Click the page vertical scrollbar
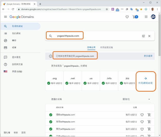Image resolution: width=161 pixels, height=137 pixels. pyautogui.click(x=159, y=35)
